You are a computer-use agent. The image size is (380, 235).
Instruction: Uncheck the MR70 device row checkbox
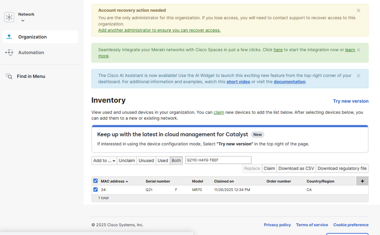(x=96, y=190)
